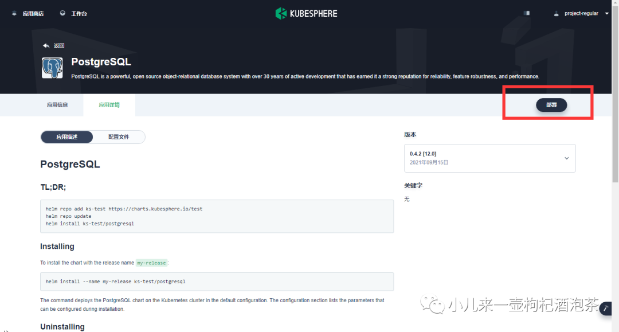Open the 应用商店 App Store menu
Screen dimensions: 619x332
33,13
